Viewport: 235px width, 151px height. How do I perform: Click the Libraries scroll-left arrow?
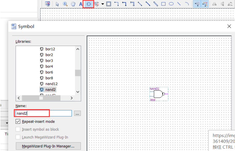(19, 98)
